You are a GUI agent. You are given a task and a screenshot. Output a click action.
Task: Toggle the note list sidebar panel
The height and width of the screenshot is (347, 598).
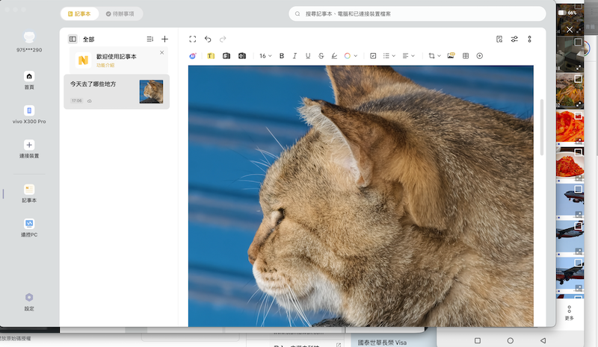click(73, 39)
